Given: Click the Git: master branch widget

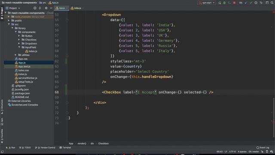Looking at the screenshot, I should pos(254,152).
